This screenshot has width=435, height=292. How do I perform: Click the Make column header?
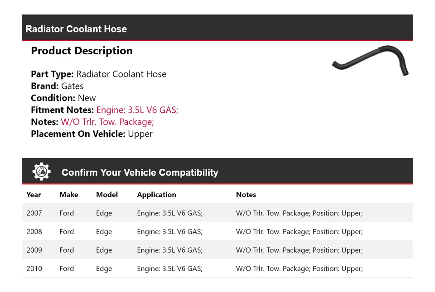pyautogui.click(x=68, y=195)
